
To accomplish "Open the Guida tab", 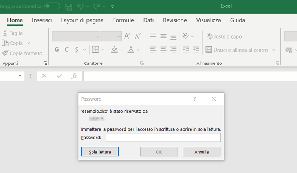I will point(238,20).
